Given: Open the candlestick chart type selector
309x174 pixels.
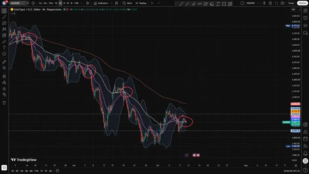Looking at the screenshot, I should [x=88, y=3].
